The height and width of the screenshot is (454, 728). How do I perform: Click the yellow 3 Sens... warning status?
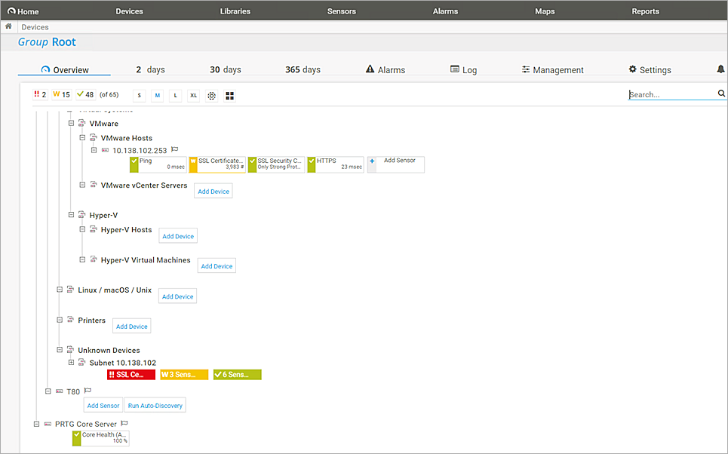pos(184,375)
